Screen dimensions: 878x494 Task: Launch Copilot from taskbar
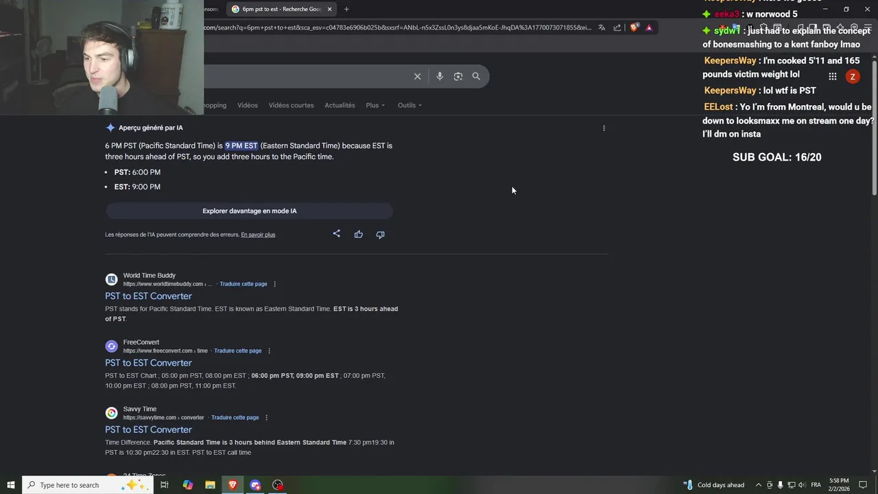188,485
